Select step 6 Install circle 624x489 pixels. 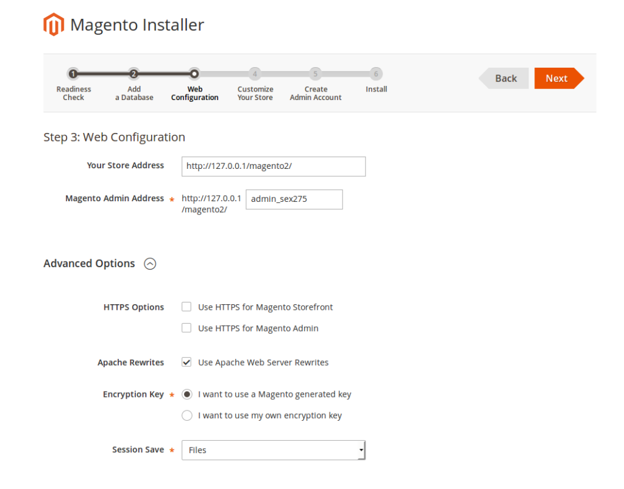tap(376, 74)
